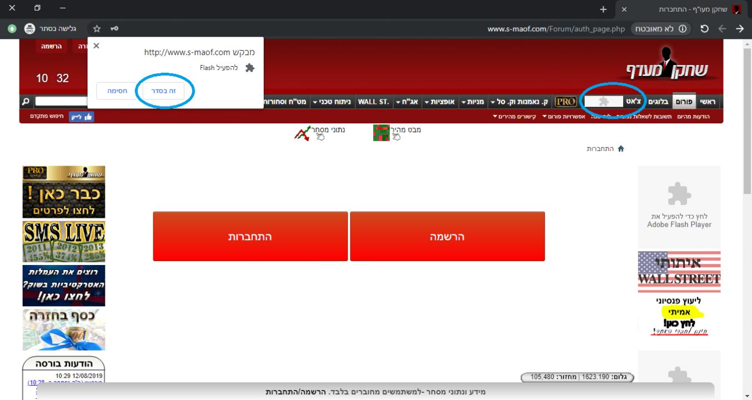Click the bookmark star icon in address bar
Screen dimensions: 752x400
(x=97, y=29)
